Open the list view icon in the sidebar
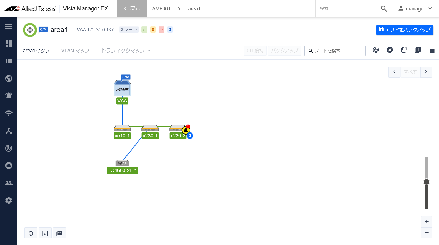Image resolution: width=439 pixels, height=245 pixels. point(8,61)
